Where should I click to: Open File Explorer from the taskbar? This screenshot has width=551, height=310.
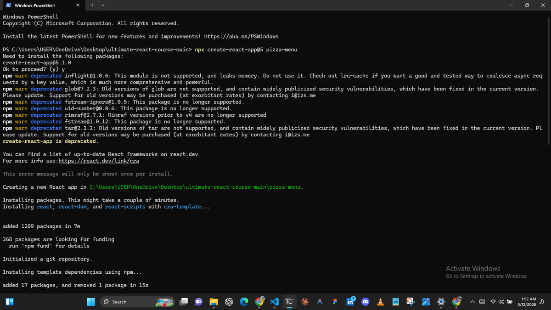(x=214, y=302)
